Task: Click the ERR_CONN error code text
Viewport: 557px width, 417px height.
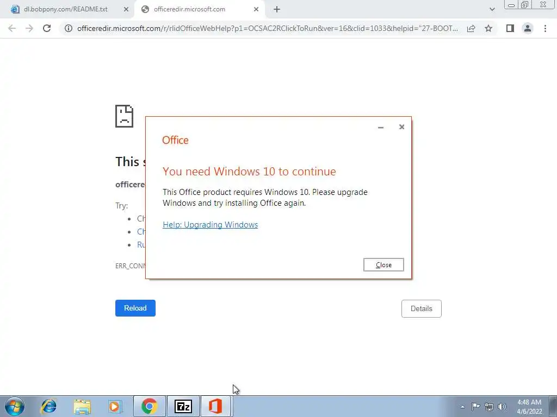Action: coord(131,266)
